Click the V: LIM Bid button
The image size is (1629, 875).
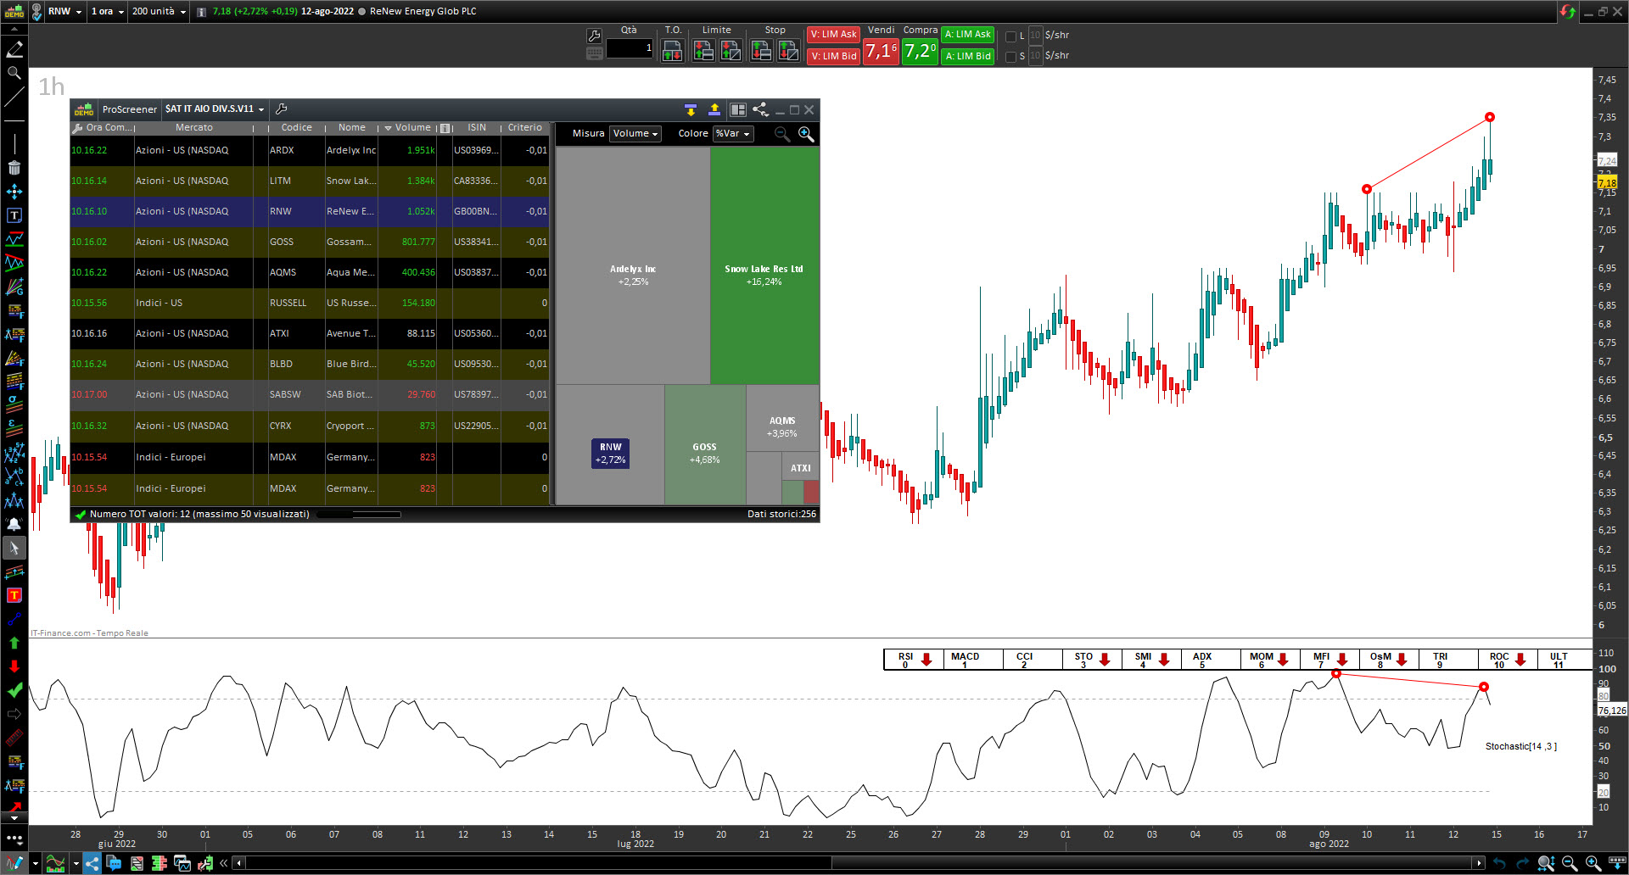[x=833, y=56]
